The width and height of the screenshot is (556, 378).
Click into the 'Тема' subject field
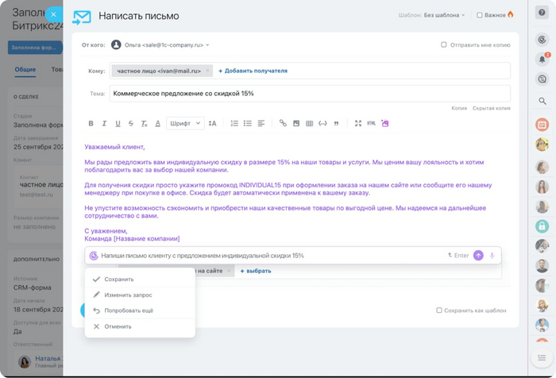pyautogui.click(x=310, y=94)
